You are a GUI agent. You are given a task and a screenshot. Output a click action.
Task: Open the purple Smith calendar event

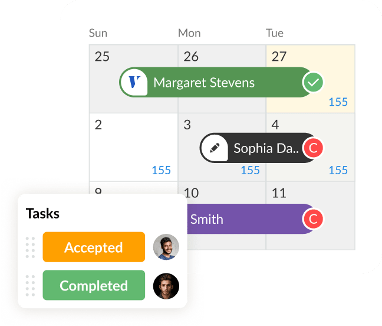click(x=242, y=219)
